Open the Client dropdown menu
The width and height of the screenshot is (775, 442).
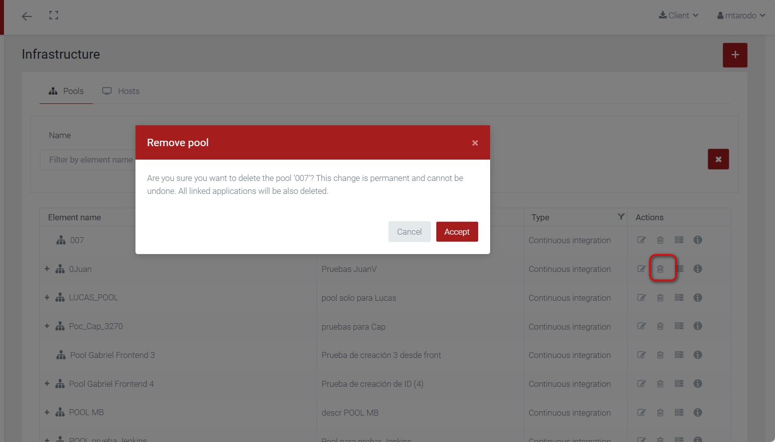tap(678, 15)
